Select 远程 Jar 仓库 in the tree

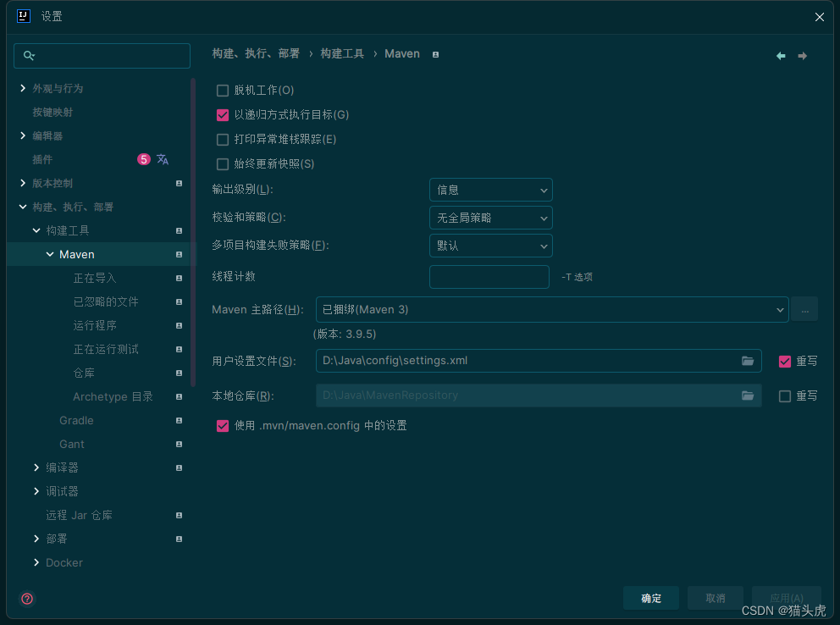pyautogui.click(x=79, y=515)
